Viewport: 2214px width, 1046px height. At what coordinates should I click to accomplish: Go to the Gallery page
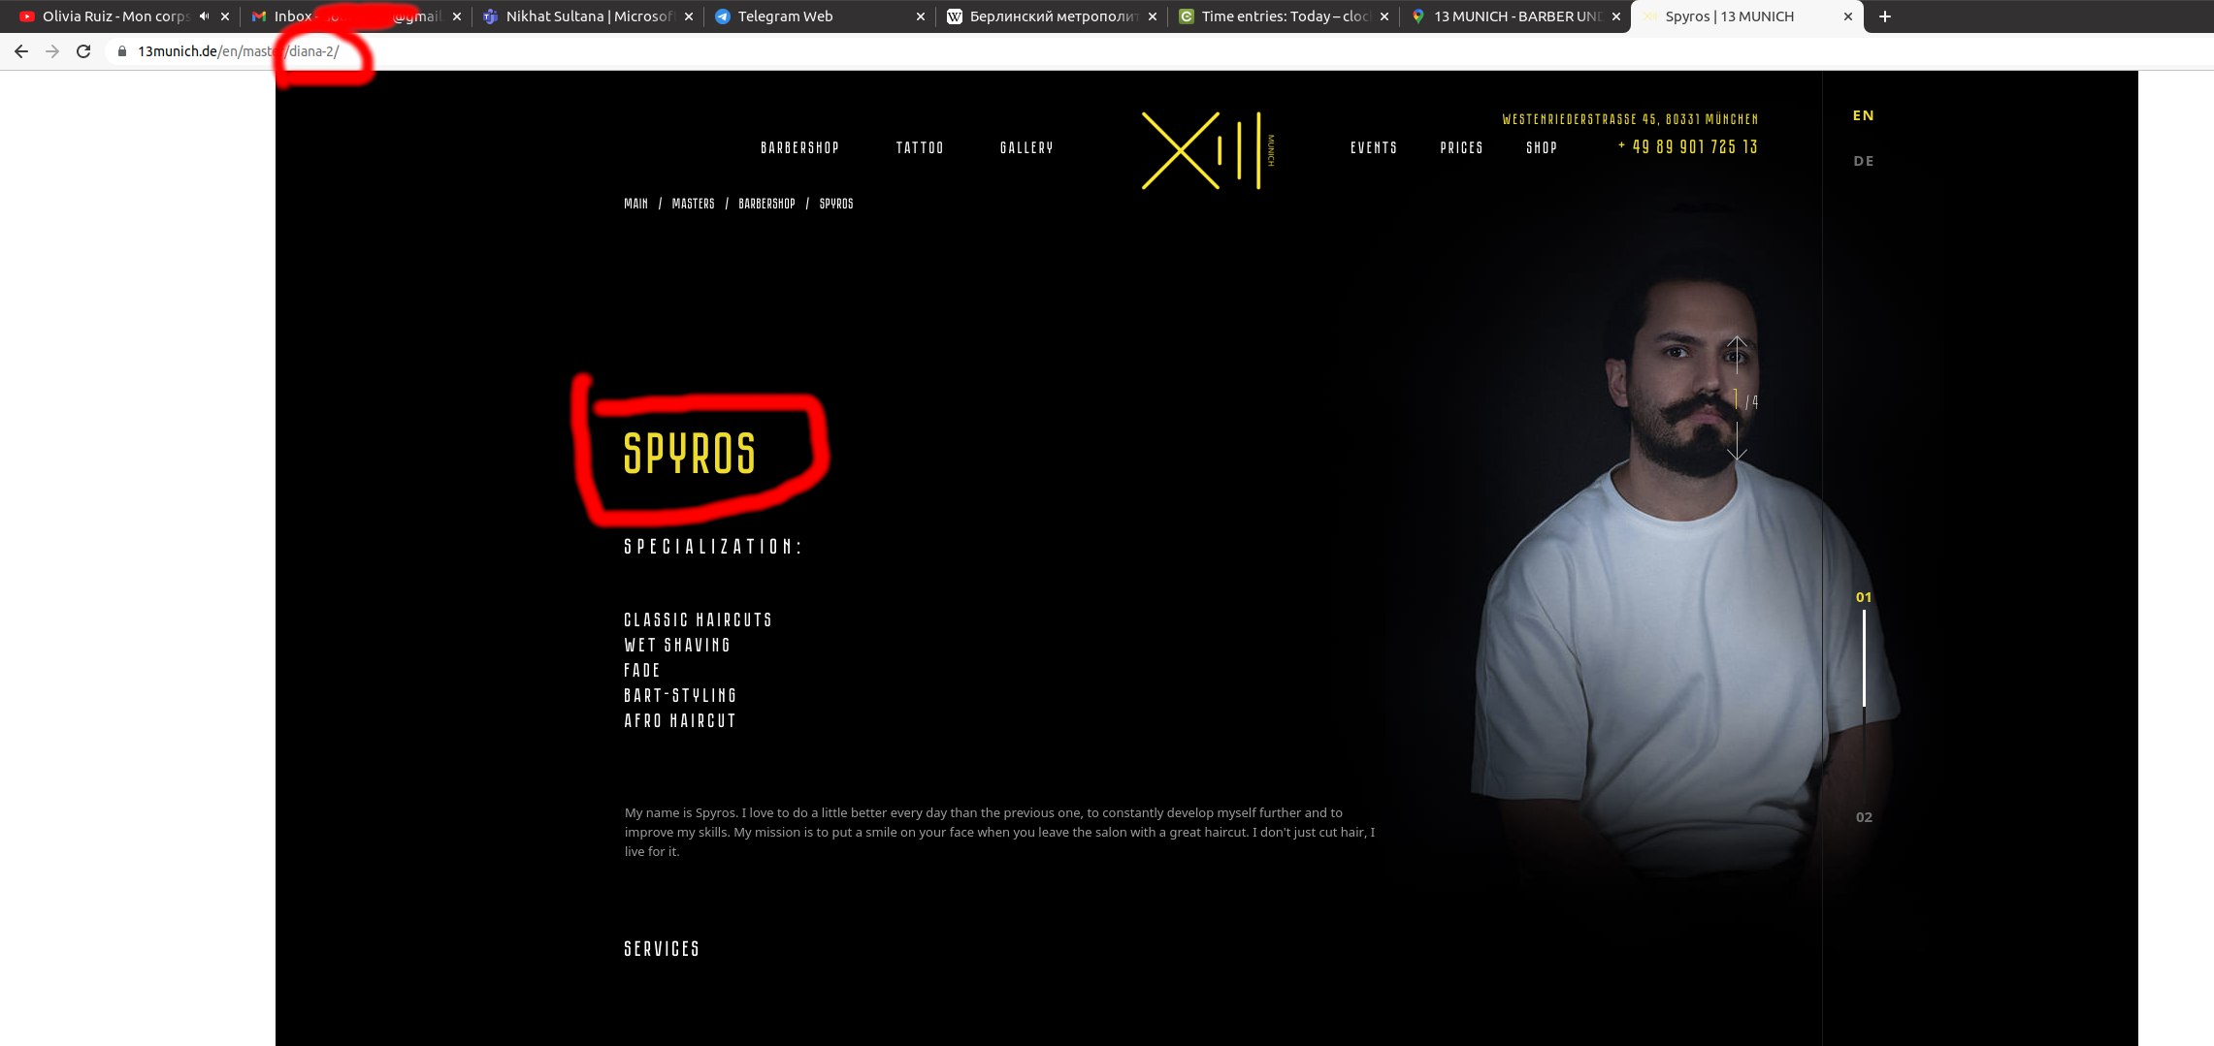tap(1026, 147)
